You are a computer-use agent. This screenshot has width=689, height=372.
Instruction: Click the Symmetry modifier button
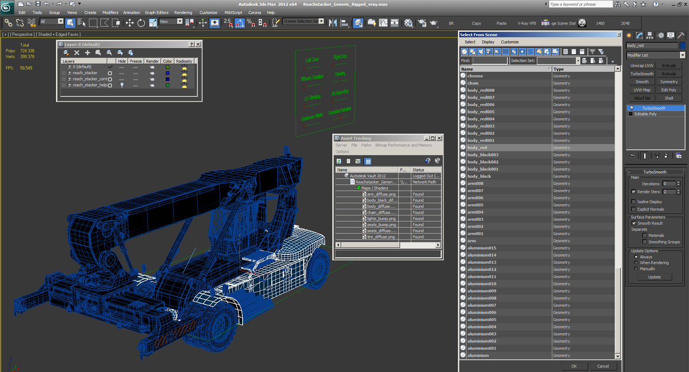pos(669,82)
